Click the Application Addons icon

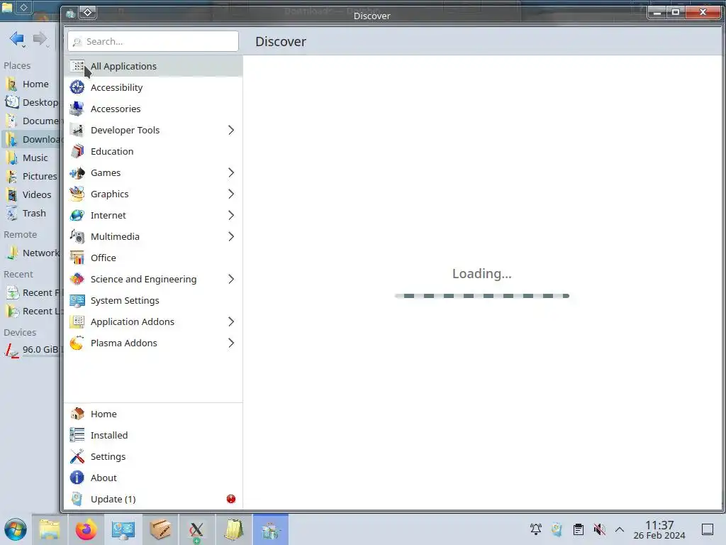pos(77,322)
